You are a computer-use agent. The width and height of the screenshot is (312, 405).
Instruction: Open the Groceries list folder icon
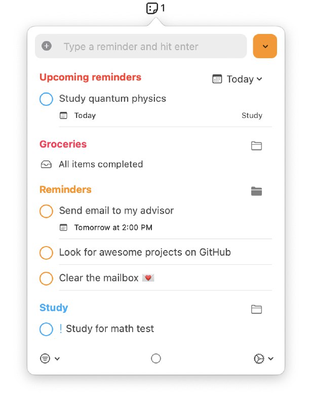[x=256, y=145]
